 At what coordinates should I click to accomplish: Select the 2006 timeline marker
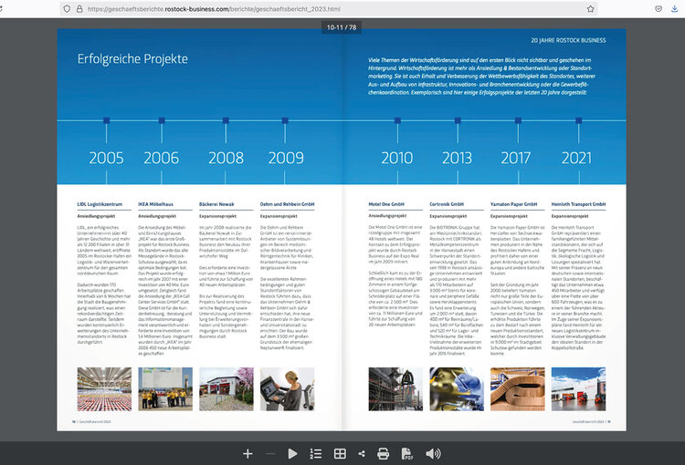pos(162,120)
